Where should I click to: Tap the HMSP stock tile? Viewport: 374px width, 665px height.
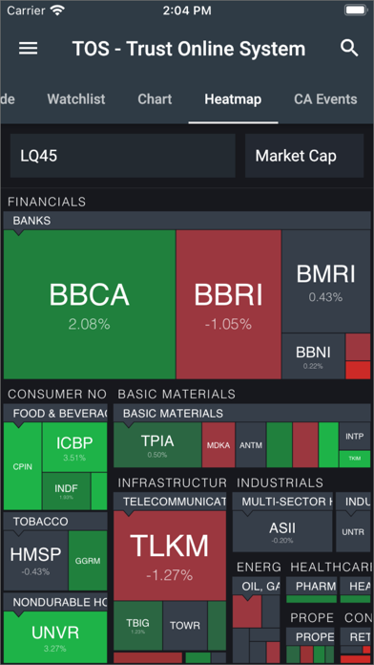click(x=36, y=560)
